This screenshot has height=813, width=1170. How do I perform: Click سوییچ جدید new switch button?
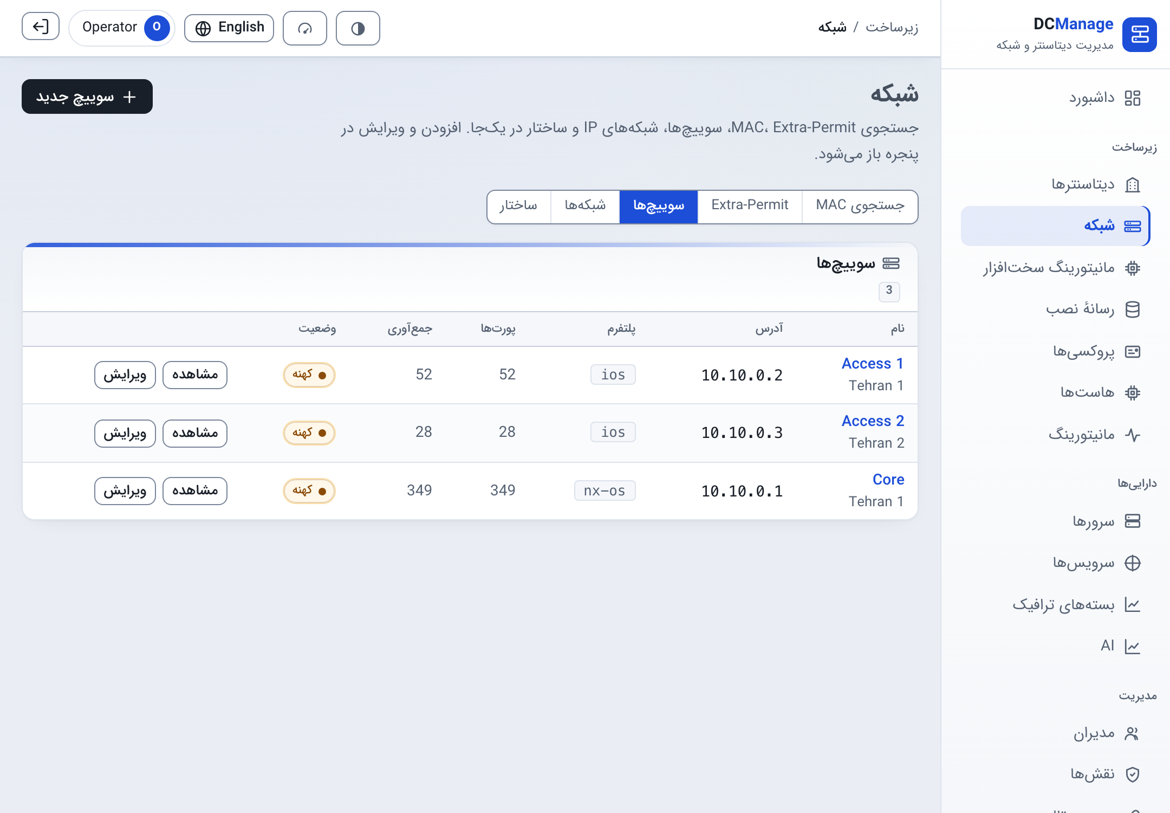click(87, 96)
